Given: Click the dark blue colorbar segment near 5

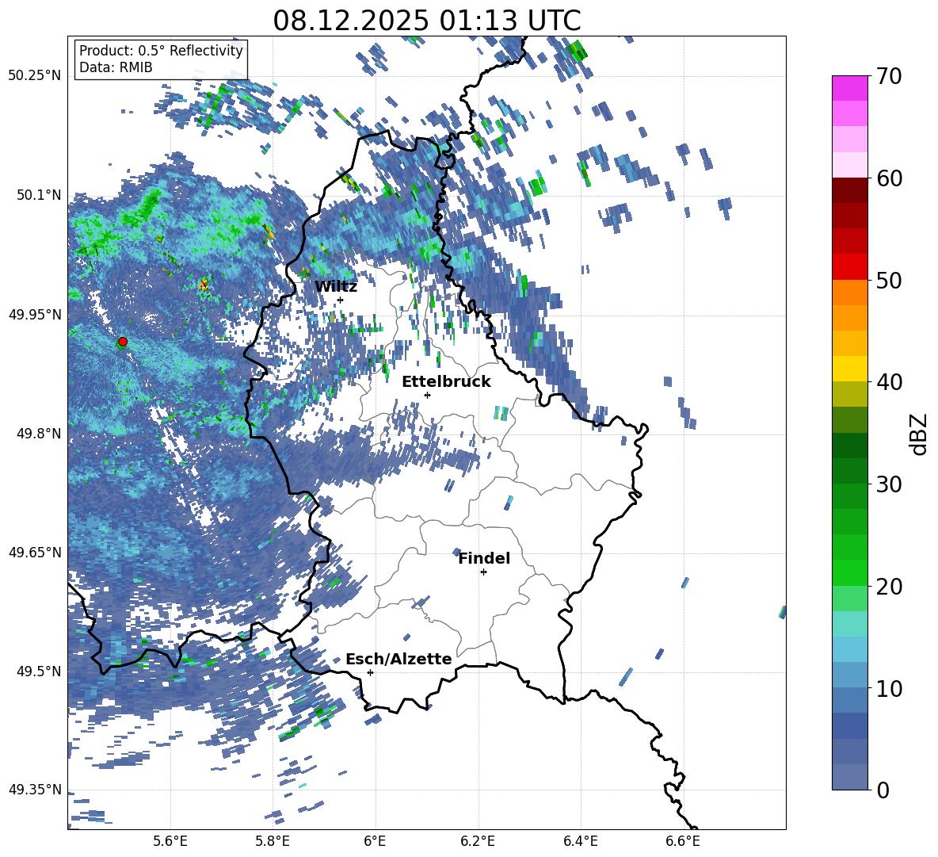Looking at the screenshot, I should tap(849, 725).
